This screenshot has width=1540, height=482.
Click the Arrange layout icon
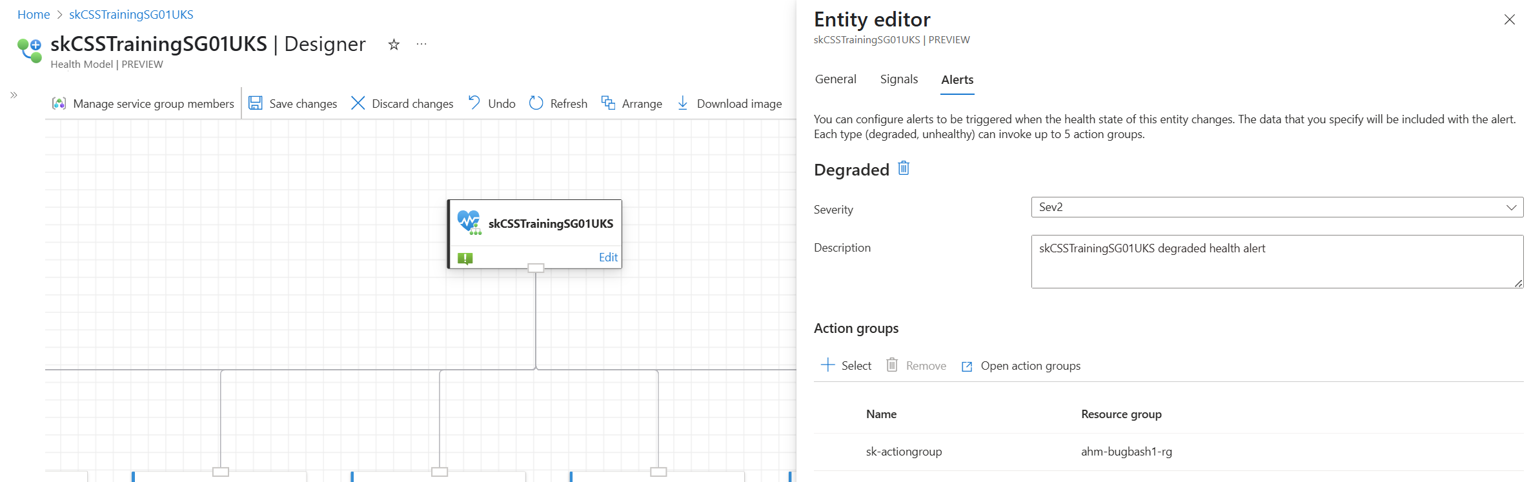click(x=608, y=103)
